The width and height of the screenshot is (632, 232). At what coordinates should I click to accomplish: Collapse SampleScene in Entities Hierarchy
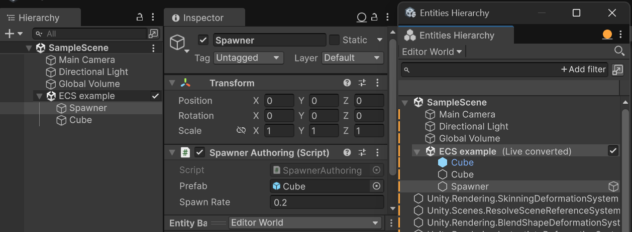[405, 103]
